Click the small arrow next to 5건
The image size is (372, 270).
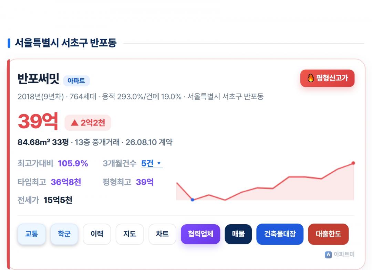click(159, 163)
